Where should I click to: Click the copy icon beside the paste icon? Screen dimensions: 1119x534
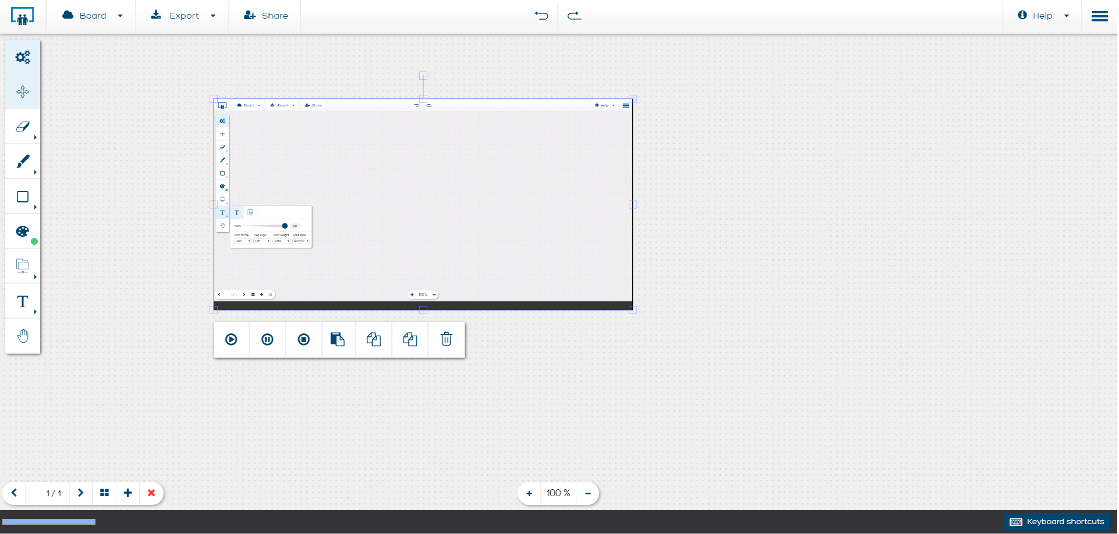point(374,339)
